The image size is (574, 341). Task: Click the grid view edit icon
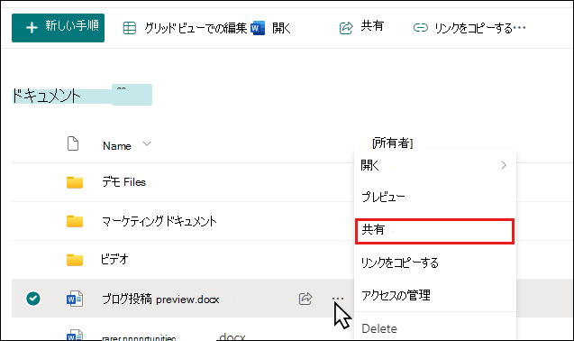[x=129, y=28]
